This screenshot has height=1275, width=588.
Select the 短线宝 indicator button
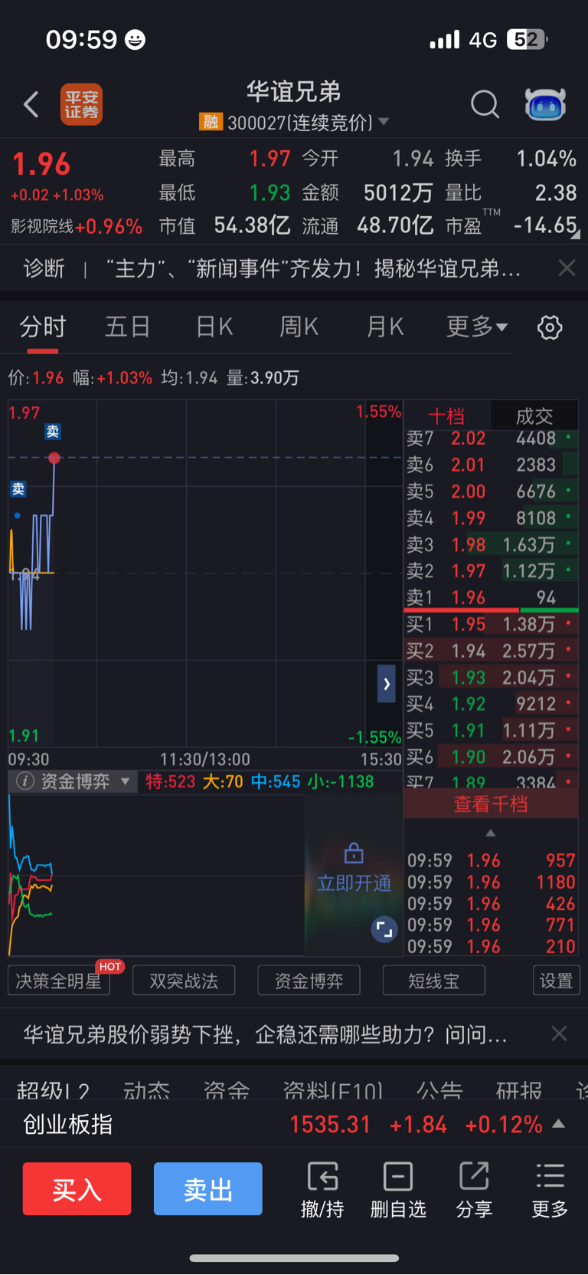[434, 981]
